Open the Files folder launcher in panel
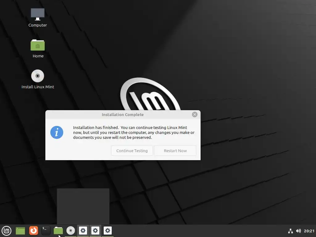 point(58,231)
